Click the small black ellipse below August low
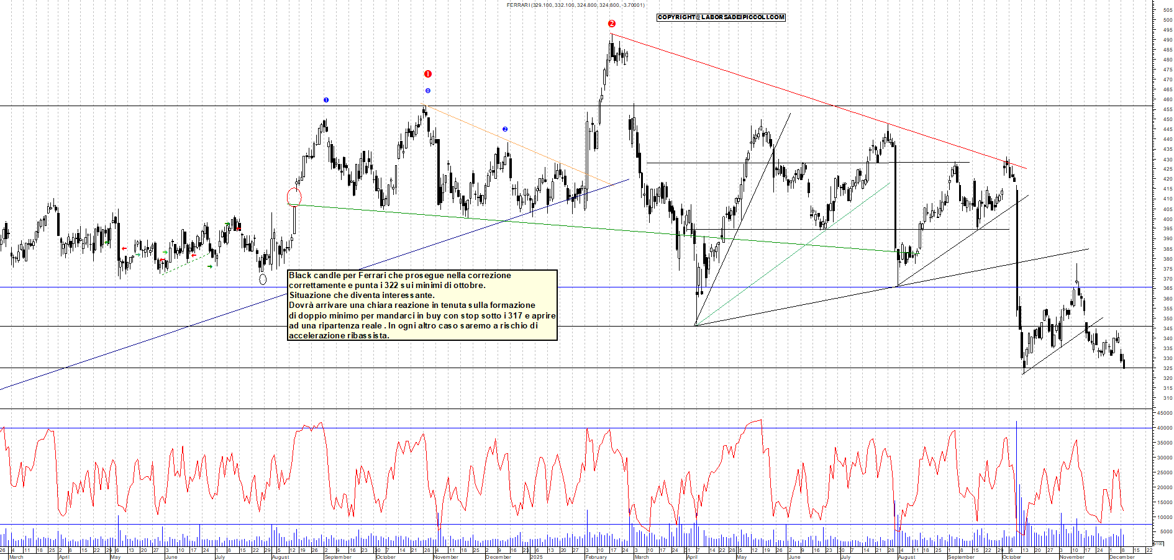This screenshot has width=1174, height=560. (263, 279)
